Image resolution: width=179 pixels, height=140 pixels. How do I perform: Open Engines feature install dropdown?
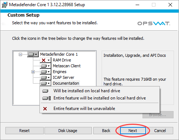click(x=46, y=72)
